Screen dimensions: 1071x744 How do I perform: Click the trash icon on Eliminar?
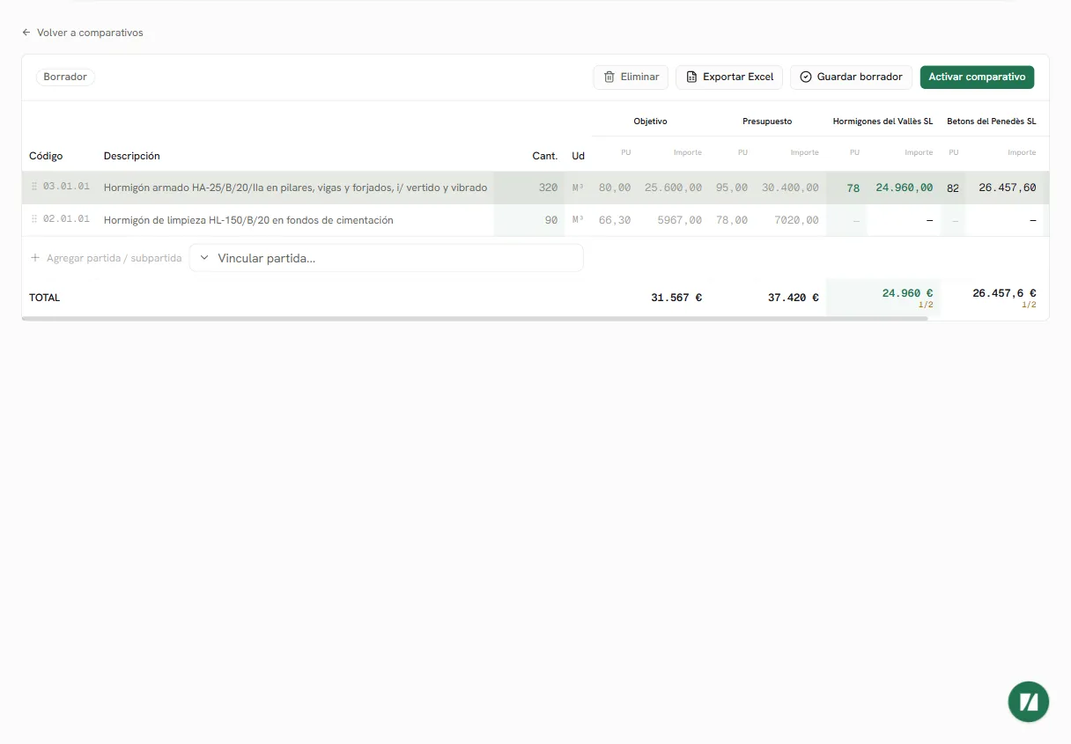point(609,77)
